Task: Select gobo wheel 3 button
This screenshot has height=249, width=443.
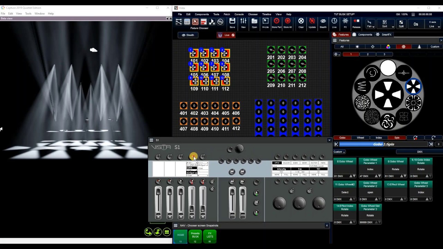Action: tap(384, 54)
